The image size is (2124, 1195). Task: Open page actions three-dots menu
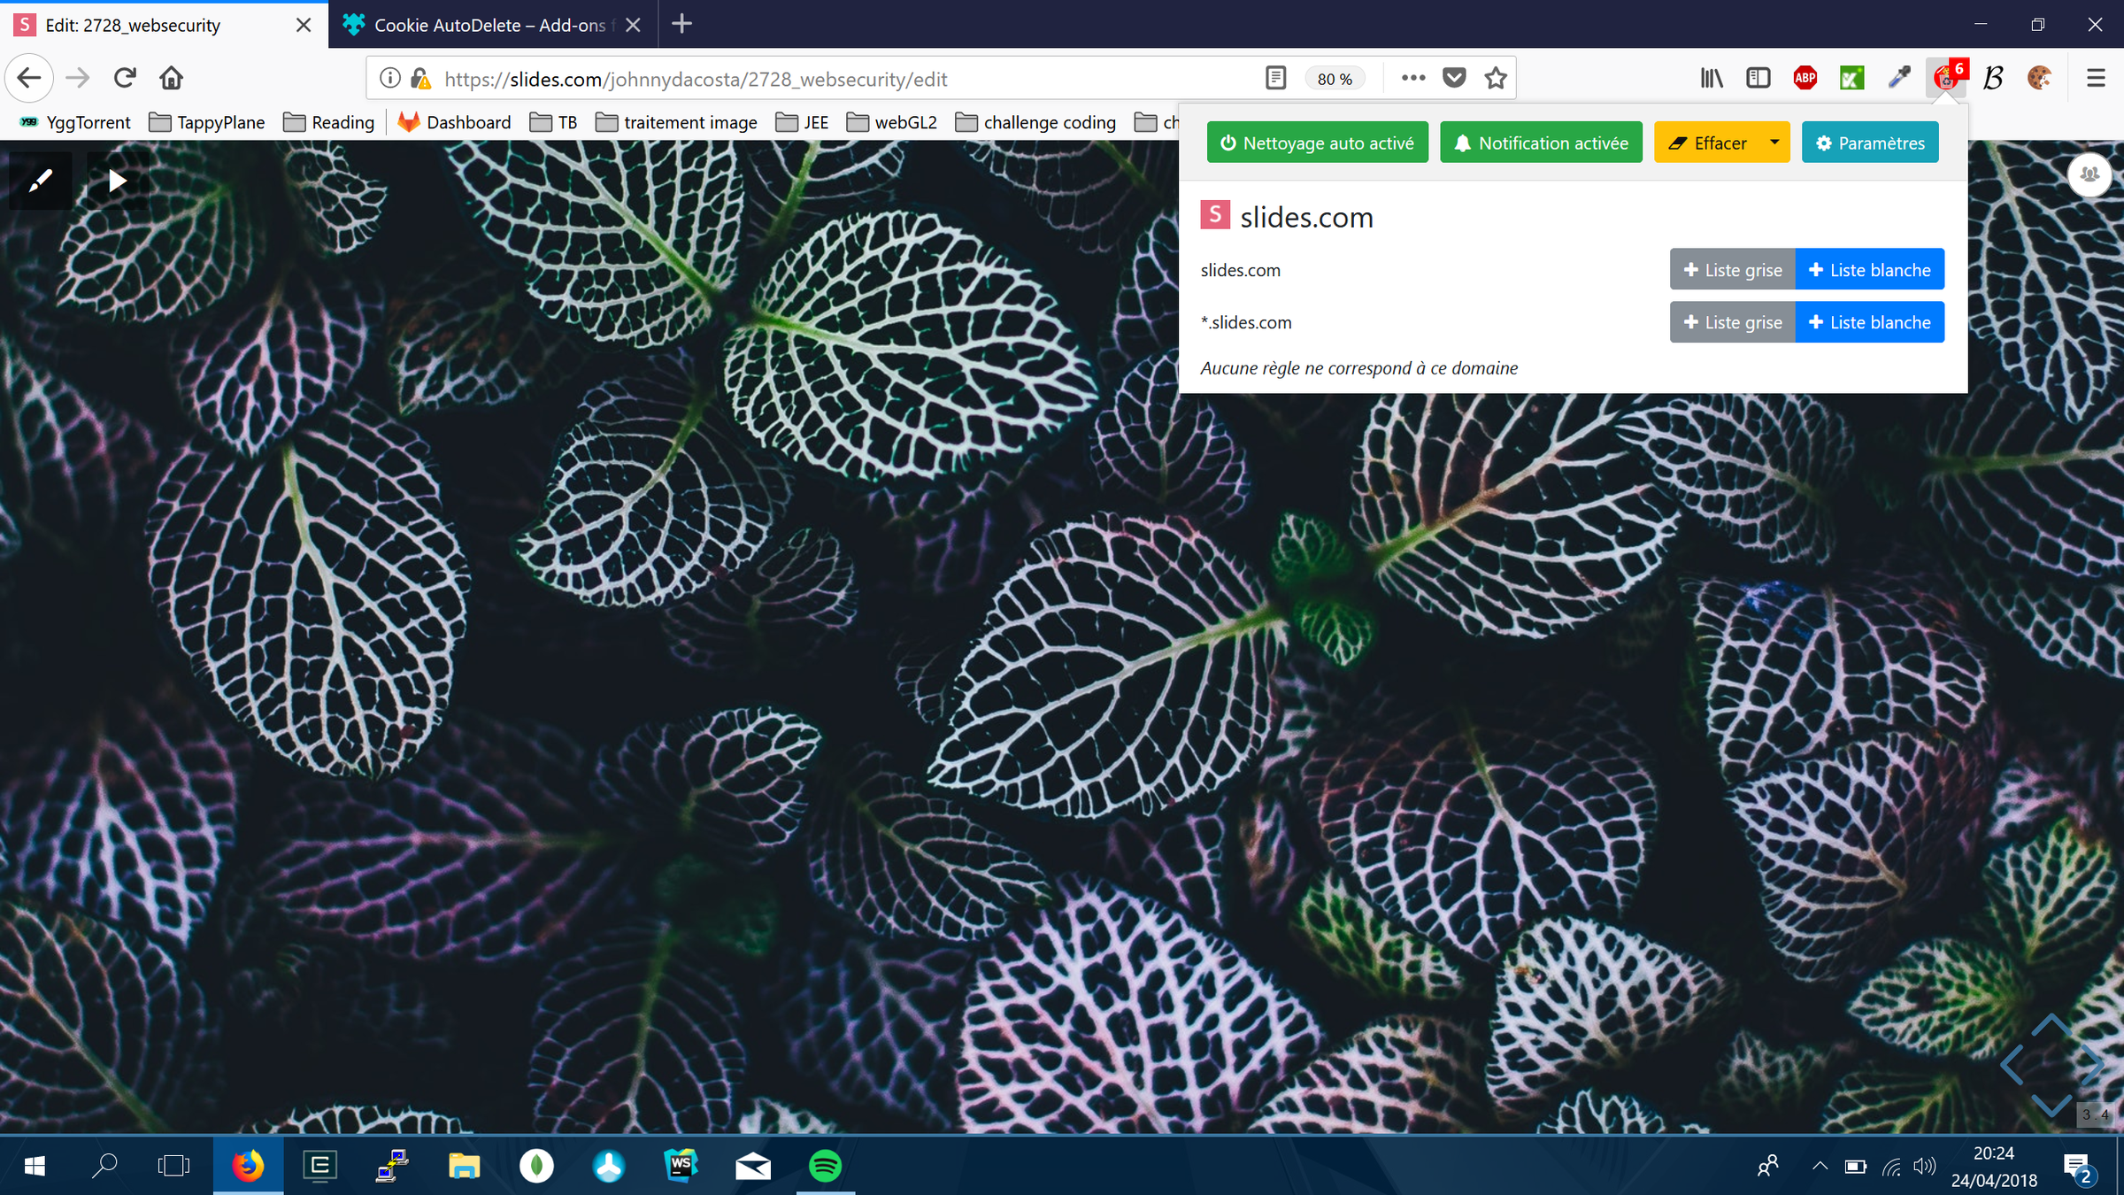[1413, 78]
